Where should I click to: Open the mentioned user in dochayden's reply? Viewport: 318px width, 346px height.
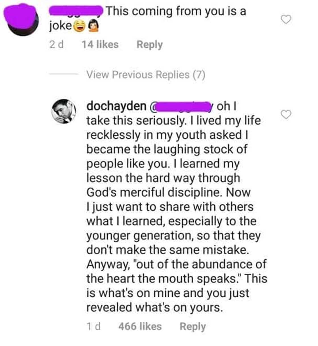pyautogui.click(x=182, y=106)
